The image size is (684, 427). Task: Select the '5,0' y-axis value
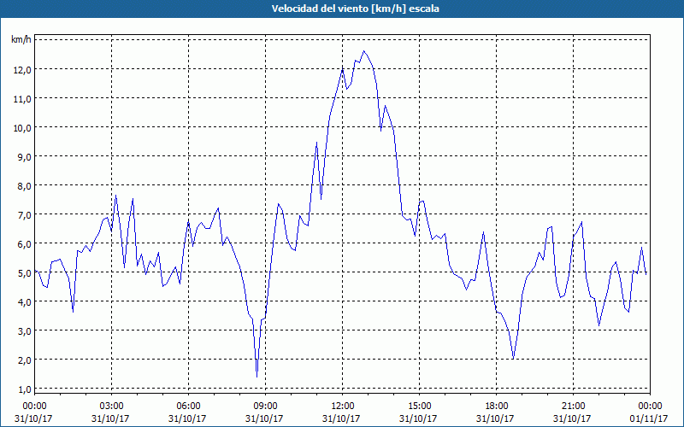pos(24,273)
